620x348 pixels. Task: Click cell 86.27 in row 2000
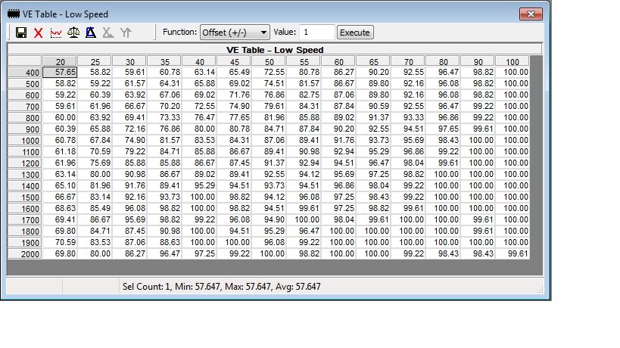[x=129, y=254]
